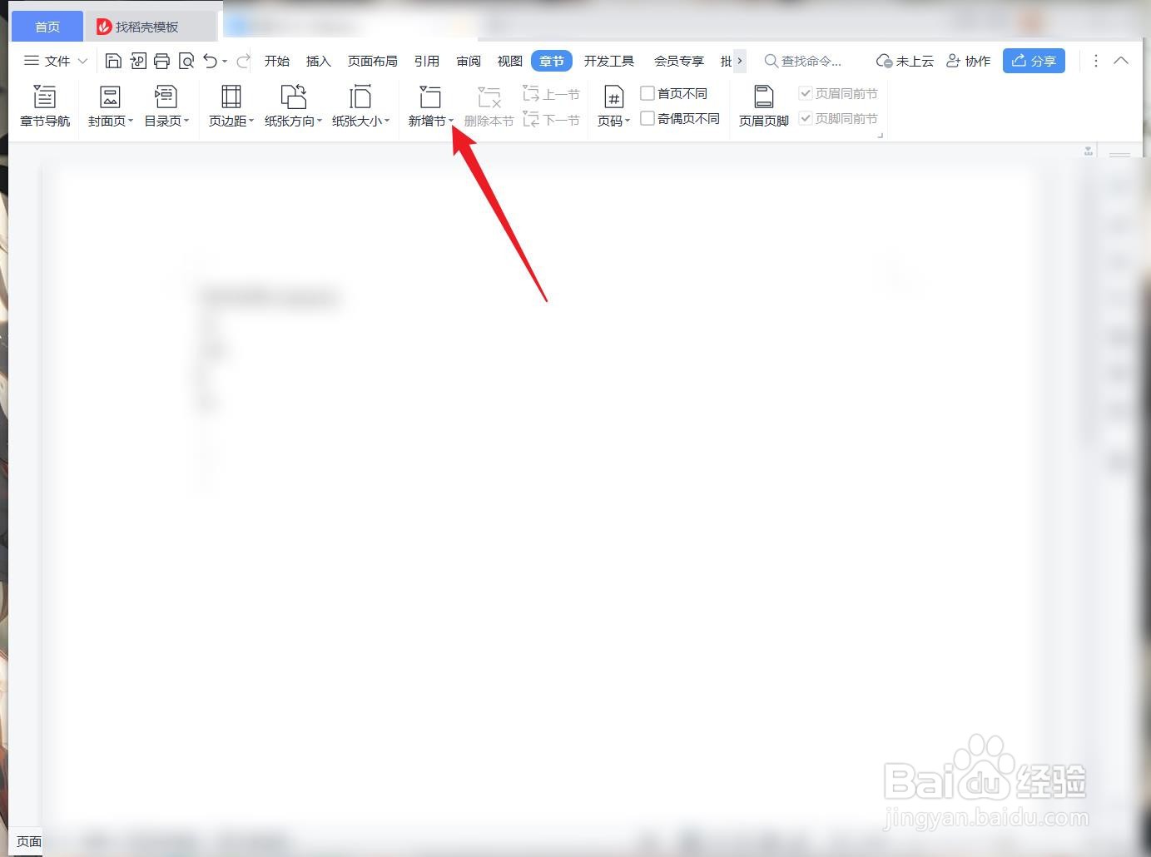Open the 首页 home tab
Image resolution: width=1151 pixels, height=857 pixels.
47,27
